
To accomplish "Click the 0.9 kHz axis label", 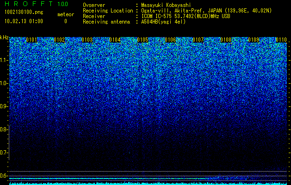I will [x=4, y=106].
